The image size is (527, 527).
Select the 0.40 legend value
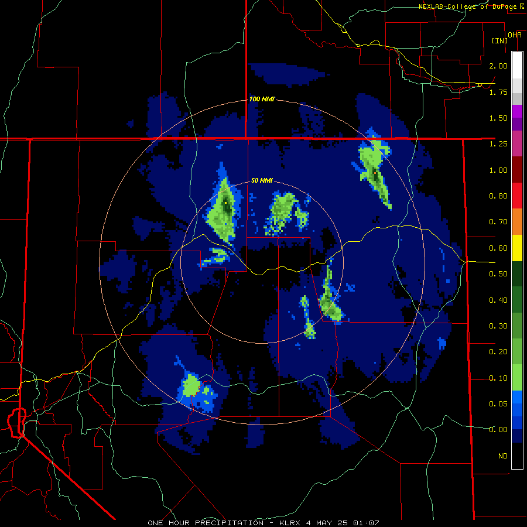click(x=498, y=300)
